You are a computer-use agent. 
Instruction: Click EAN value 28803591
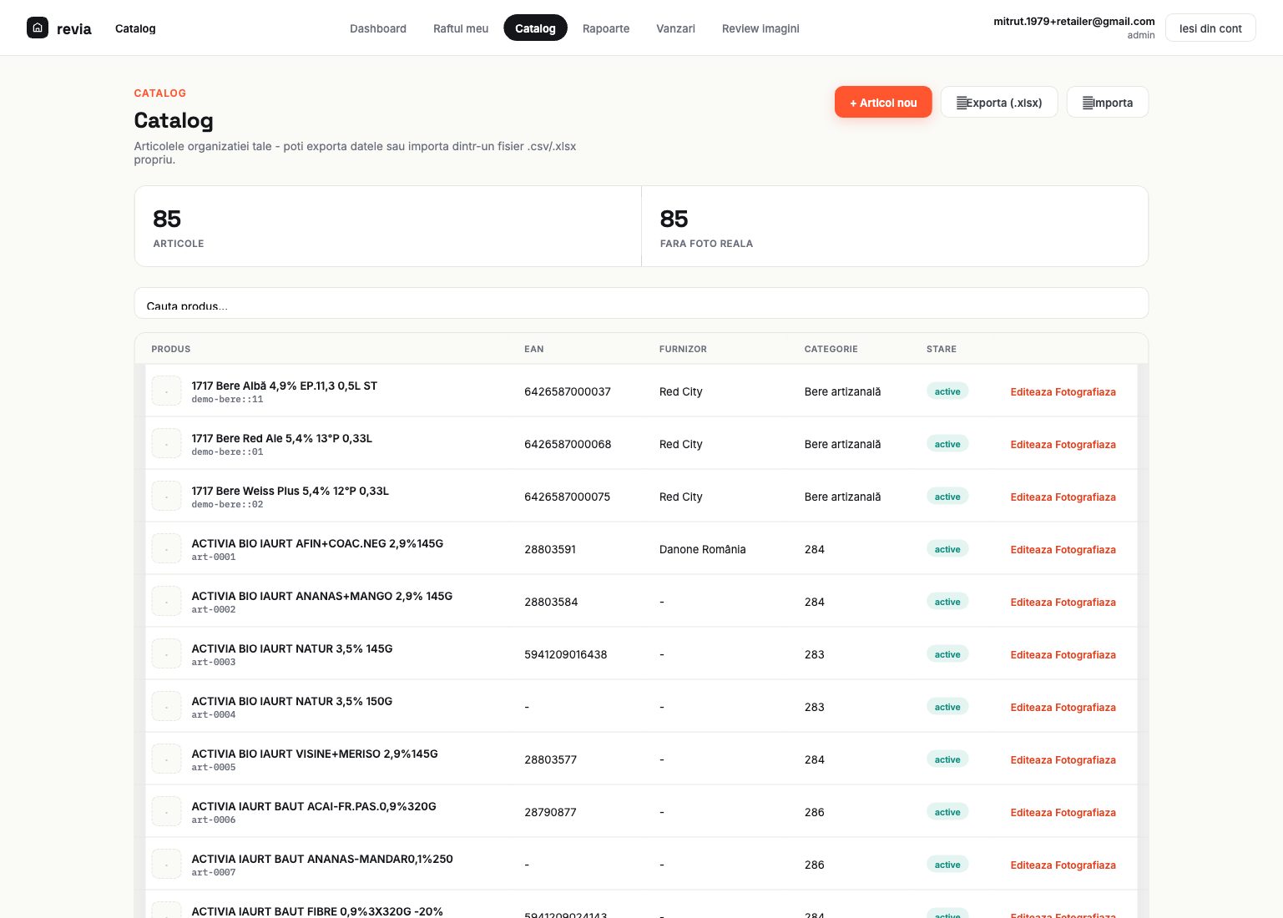click(550, 549)
